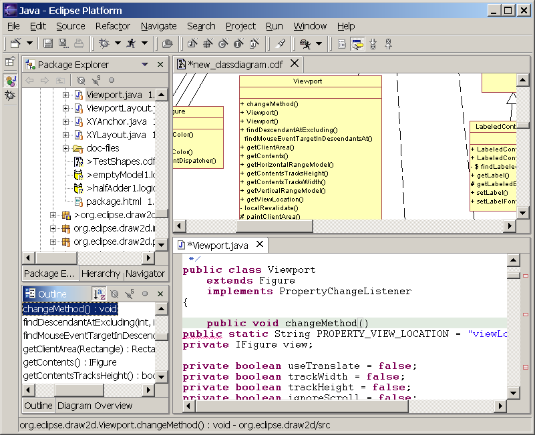Screen dimensions: 535x435
Task: Click the External Tools run icon
Action: pos(305,43)
